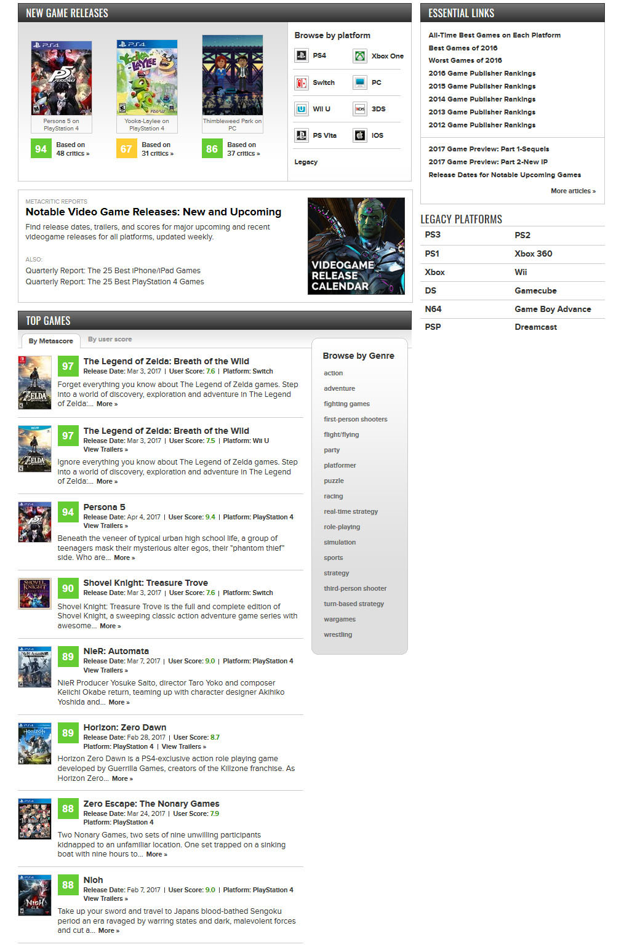Image resolution: width=624 pixels, height=947 pixels.
Task: Click Thimbleweed Park 86 score badge
Action: [x=212, y=149]
